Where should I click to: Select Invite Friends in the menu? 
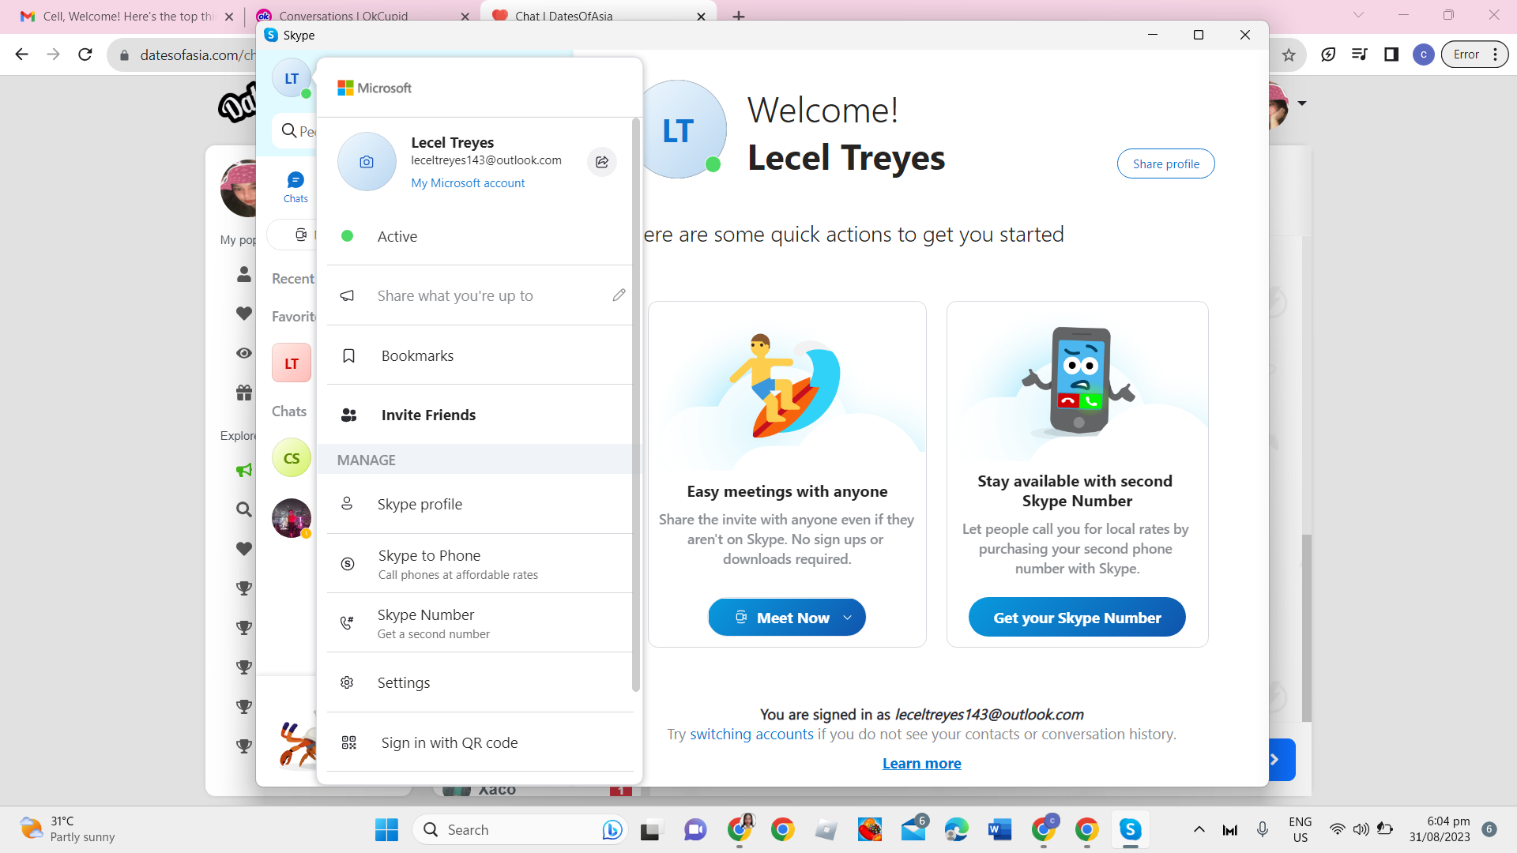480,415
